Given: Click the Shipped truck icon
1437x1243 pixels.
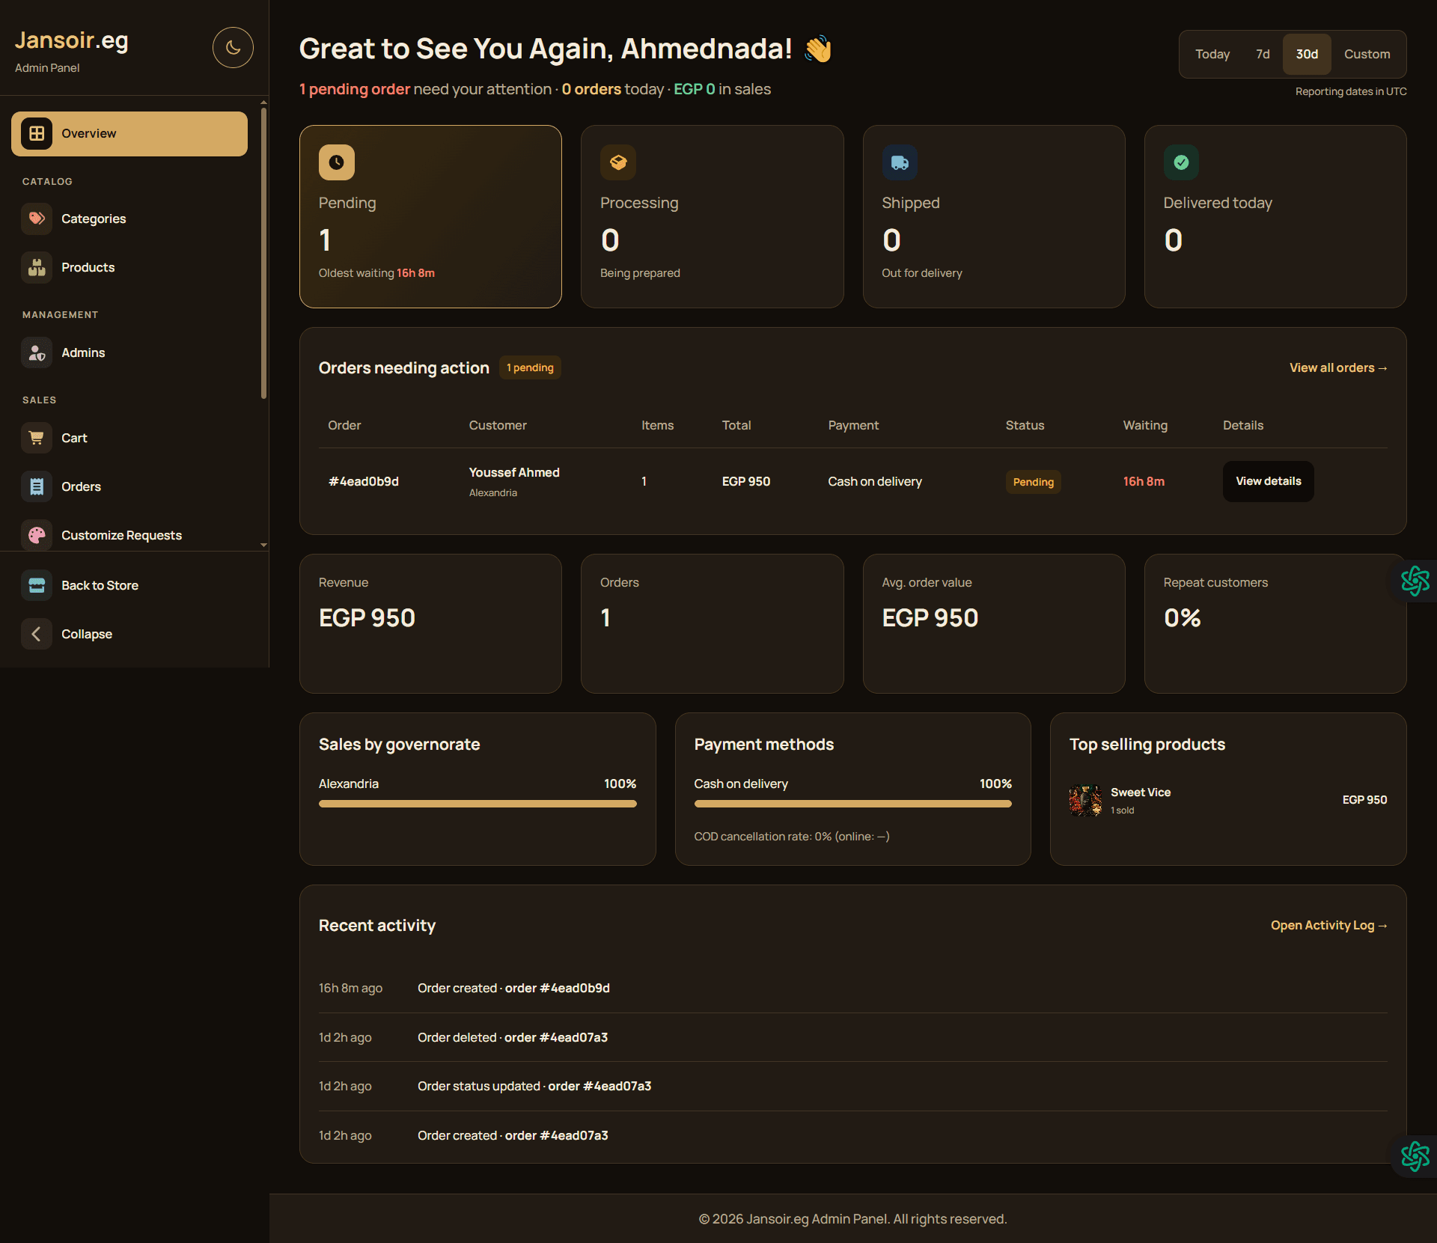Looking at the screenshot, I should pyautogui.click(x=900, y=162).
